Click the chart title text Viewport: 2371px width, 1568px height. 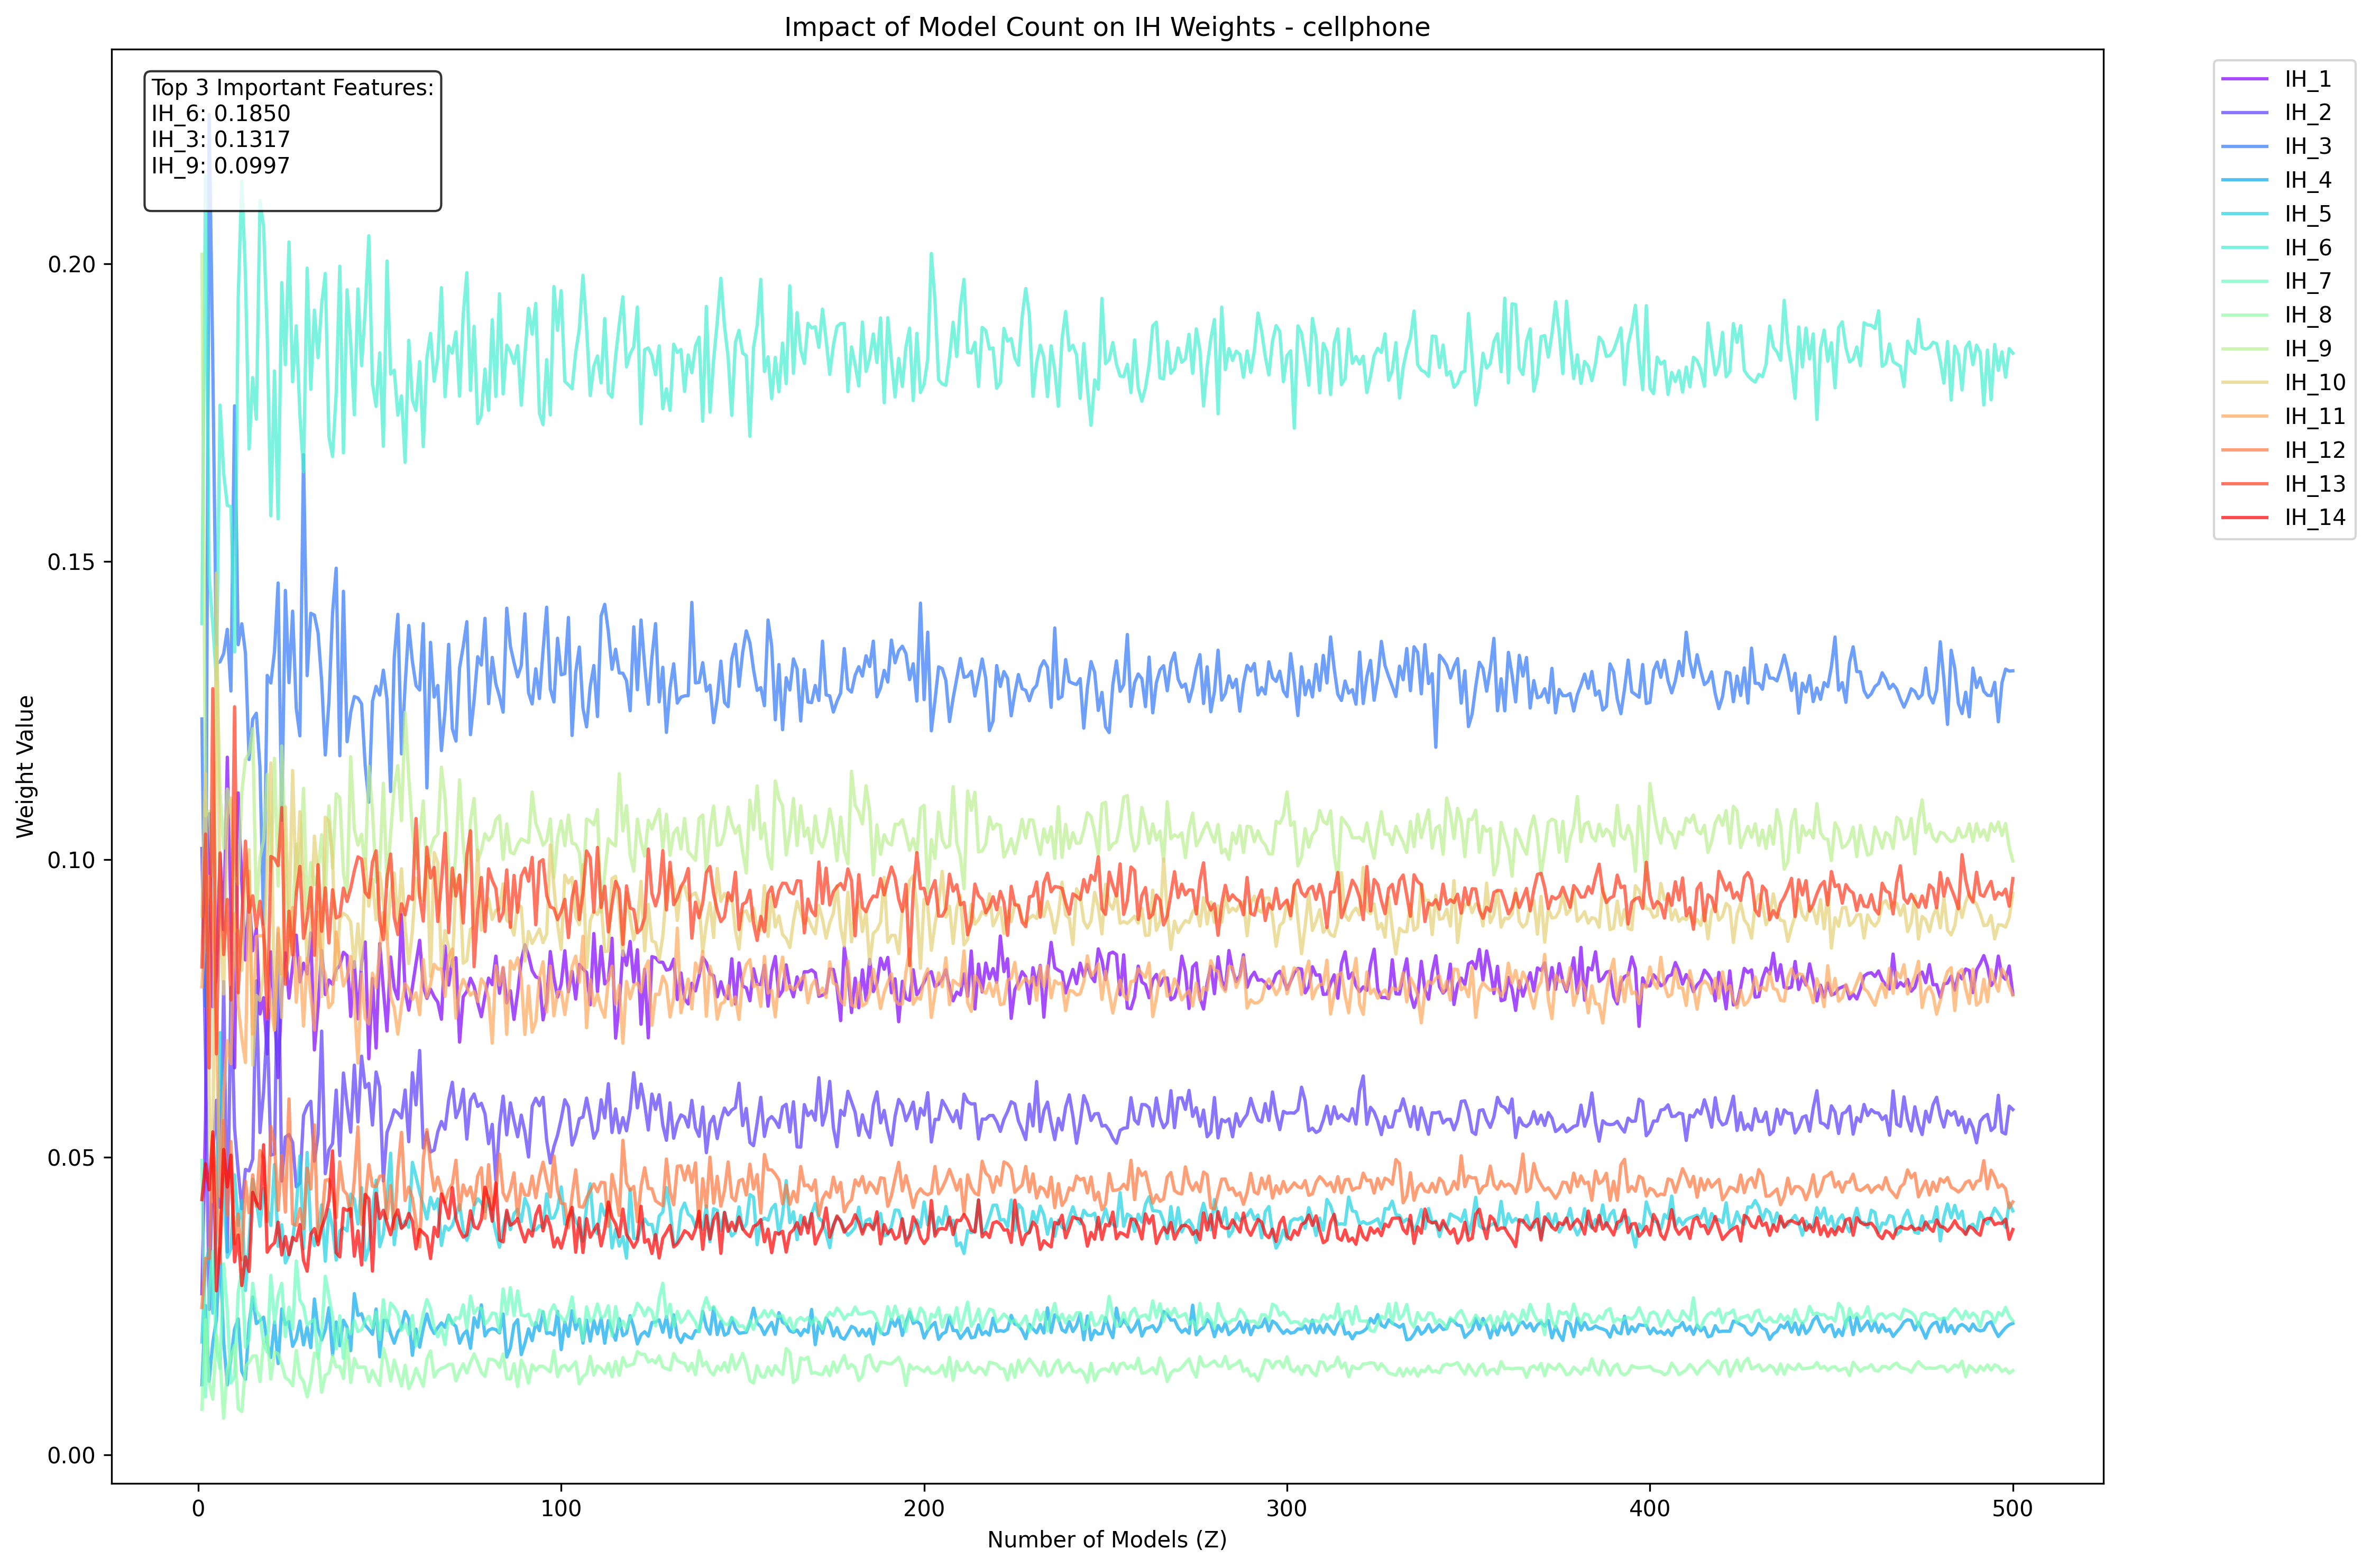click(1106, 27)
